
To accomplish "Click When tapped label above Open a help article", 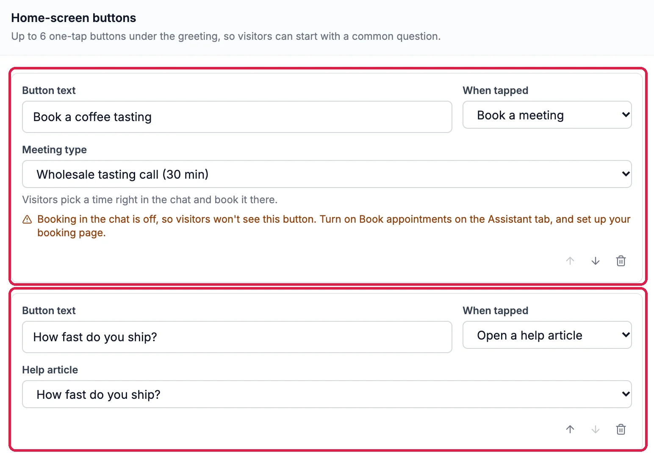I will click(496, 311).
